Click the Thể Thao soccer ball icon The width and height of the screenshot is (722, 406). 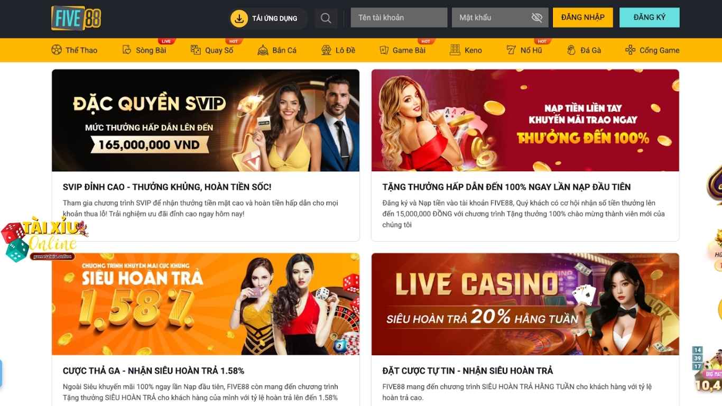(57, 50)
